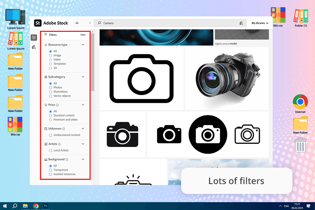Check the Illustrations checkbox
Screen dimensions: 315x210
[x=51, y=92]
